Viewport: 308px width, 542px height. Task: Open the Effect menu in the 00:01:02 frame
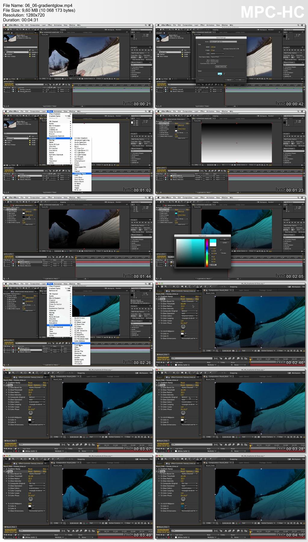click(x=50, y=111)
